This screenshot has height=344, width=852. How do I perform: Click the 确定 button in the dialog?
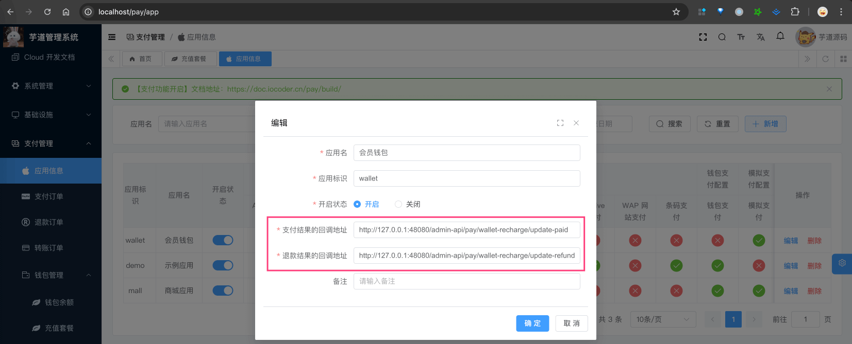click(532, 323)
